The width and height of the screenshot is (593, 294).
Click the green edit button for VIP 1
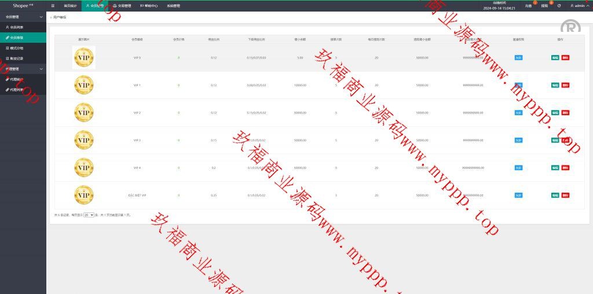coord(555,85)
